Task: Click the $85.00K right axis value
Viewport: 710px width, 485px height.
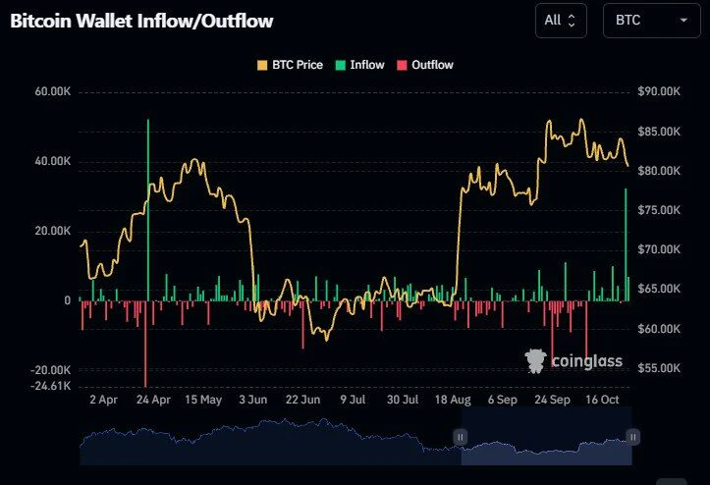Action: 659,132
